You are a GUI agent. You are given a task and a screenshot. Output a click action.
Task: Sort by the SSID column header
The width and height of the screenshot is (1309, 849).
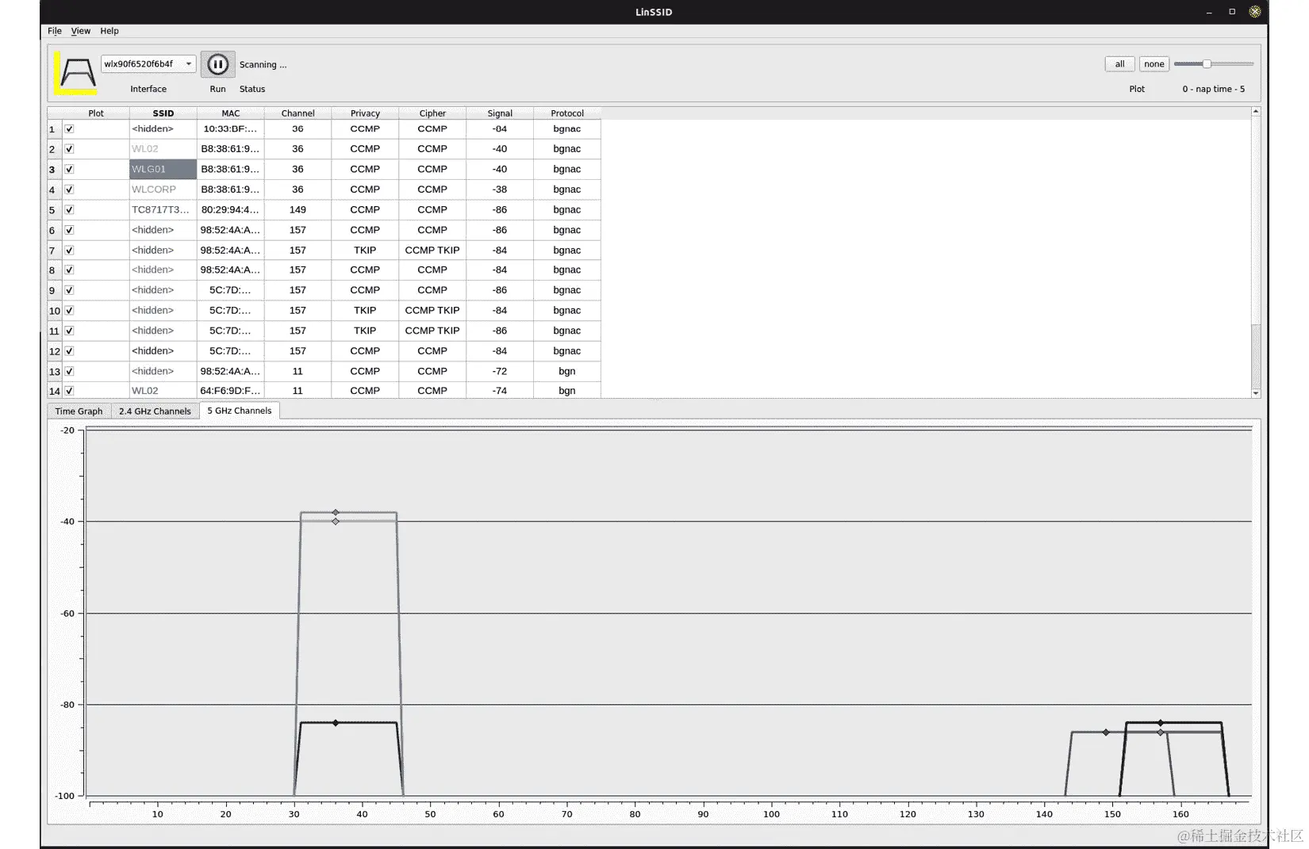(x=163, y=113)
